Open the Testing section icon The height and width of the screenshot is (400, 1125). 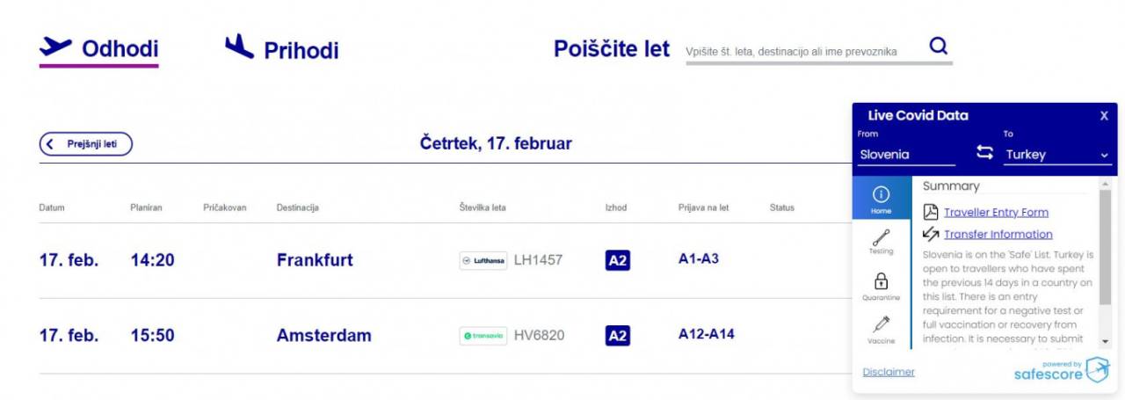[x=881, y=241]
